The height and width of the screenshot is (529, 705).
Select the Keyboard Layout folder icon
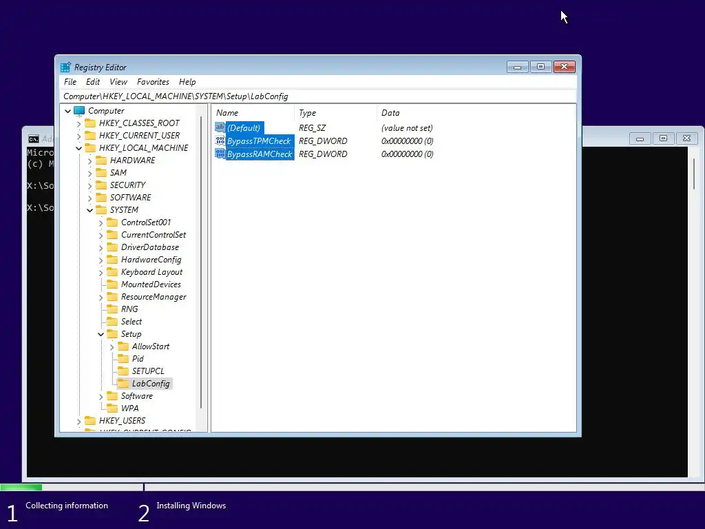point(112,271)
